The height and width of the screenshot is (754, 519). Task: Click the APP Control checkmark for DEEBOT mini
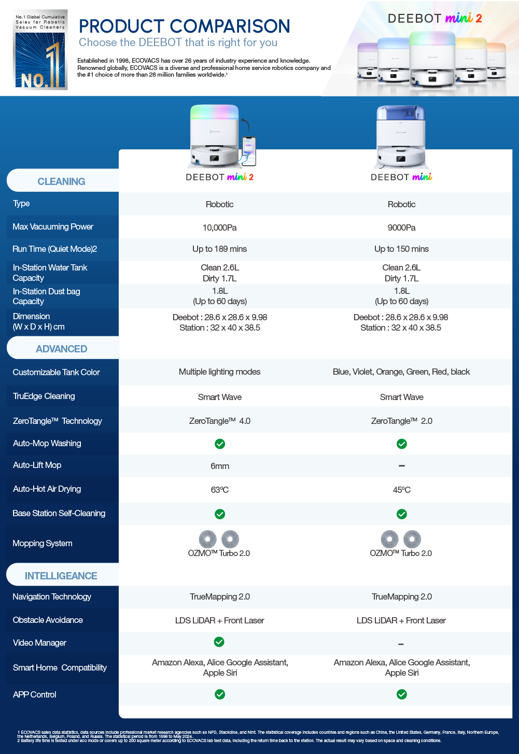click(402, 694)
